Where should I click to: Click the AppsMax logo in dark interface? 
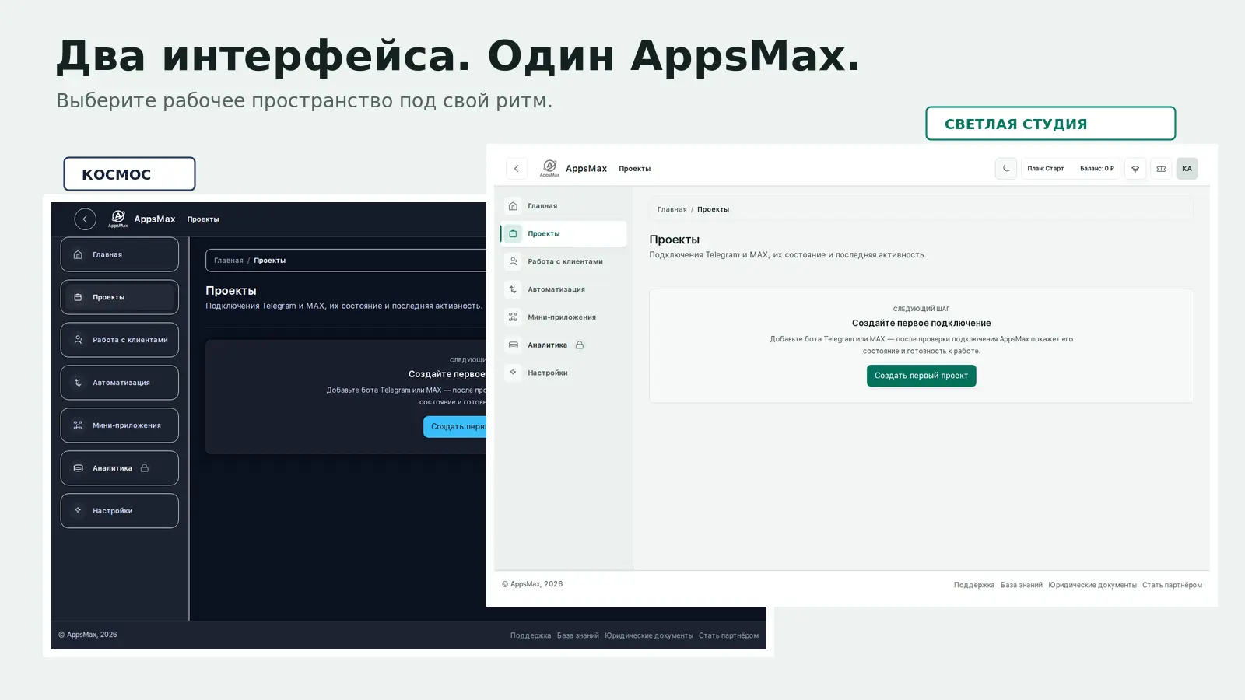click(x=118, y=219)
